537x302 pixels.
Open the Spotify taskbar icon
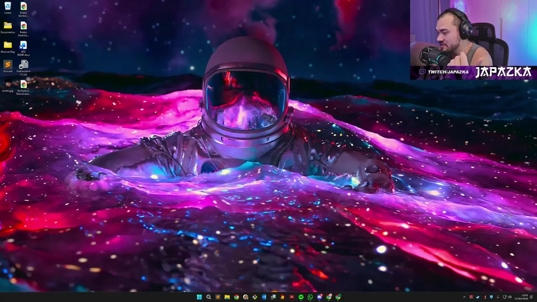(x=301, y=297)
